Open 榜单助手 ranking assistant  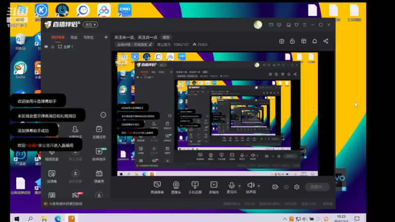pyautogui.click(x=99, y=154)
